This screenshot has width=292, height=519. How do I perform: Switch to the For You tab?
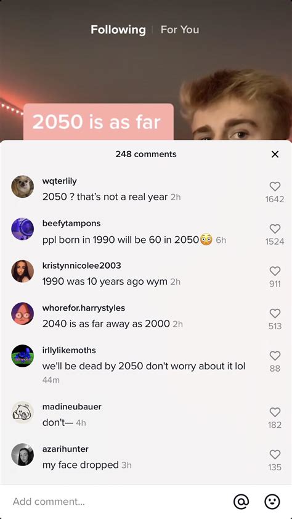(x=180, y=30)
